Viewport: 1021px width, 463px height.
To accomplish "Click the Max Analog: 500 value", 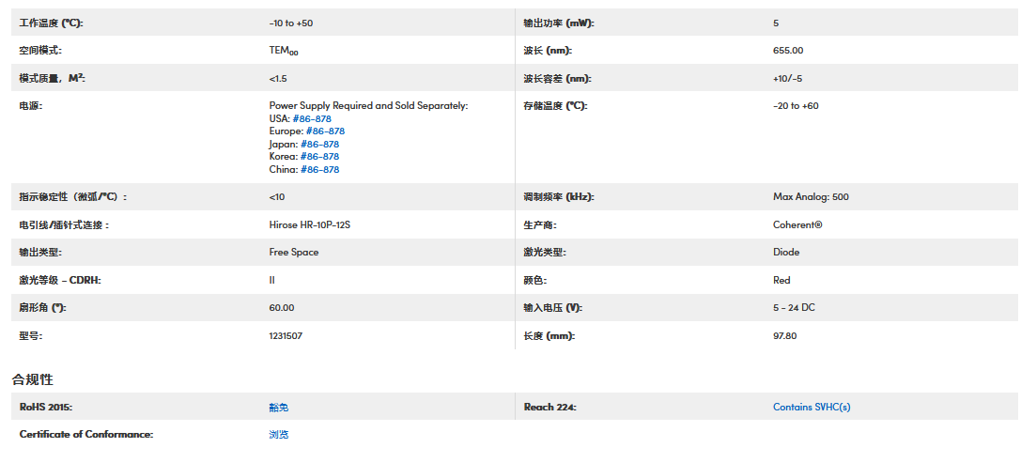I will click(811, 197).
